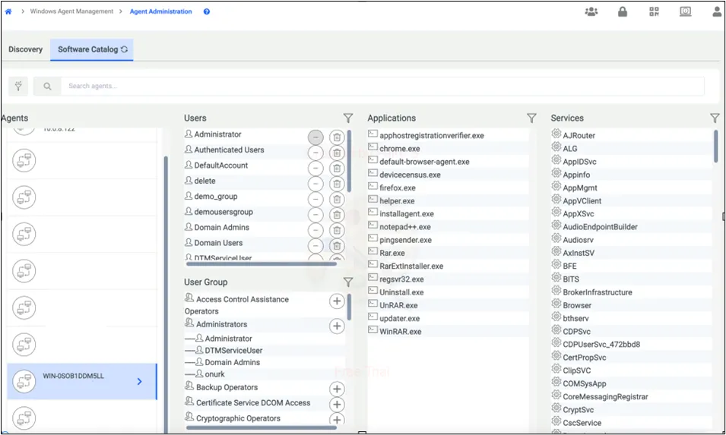Select DTMServiceUser under Administrators group
Viewport: 726px width, 435px height.
234,351
